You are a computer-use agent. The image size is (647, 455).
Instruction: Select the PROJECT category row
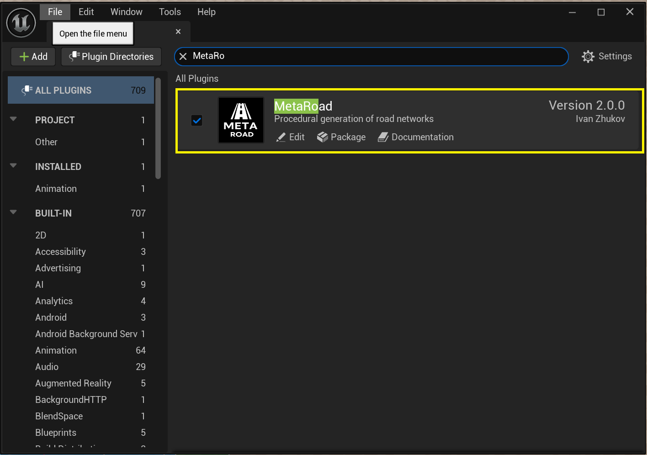pos(81,120)
